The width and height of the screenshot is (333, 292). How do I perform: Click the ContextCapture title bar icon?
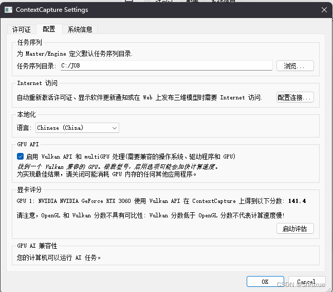click(9, 10)
